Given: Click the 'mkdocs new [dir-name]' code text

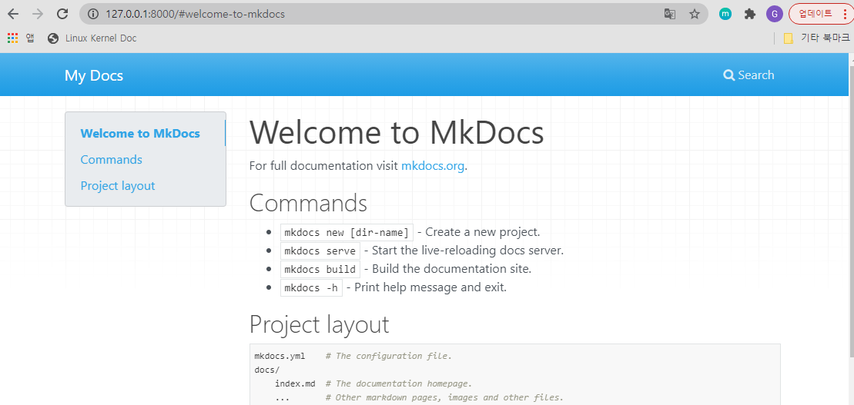Looking at the screenshot, I should tap(347, 233).
